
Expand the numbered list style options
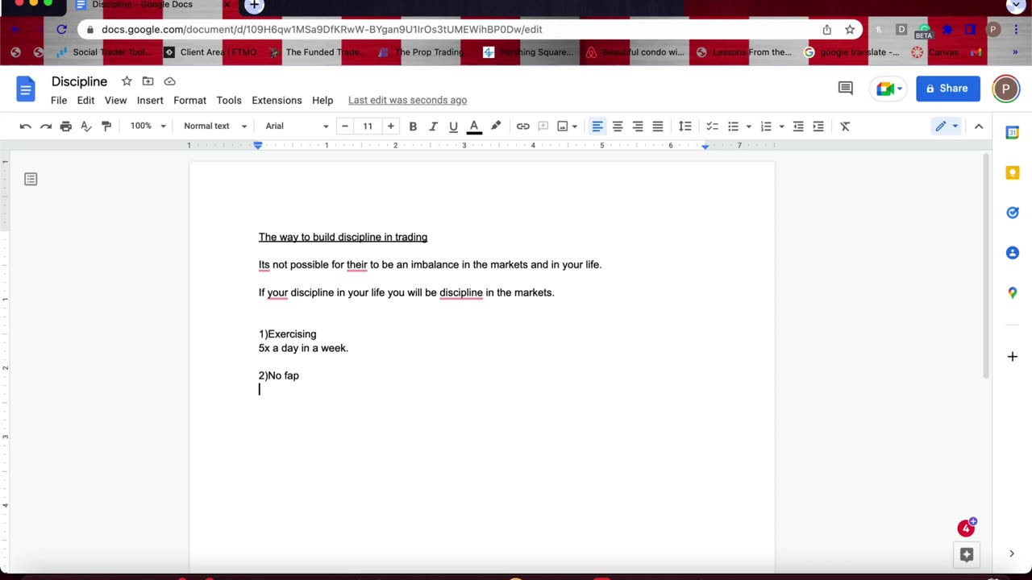point(781,126)
